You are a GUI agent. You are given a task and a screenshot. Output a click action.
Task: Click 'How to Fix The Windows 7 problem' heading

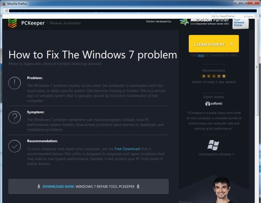point(93,54)
